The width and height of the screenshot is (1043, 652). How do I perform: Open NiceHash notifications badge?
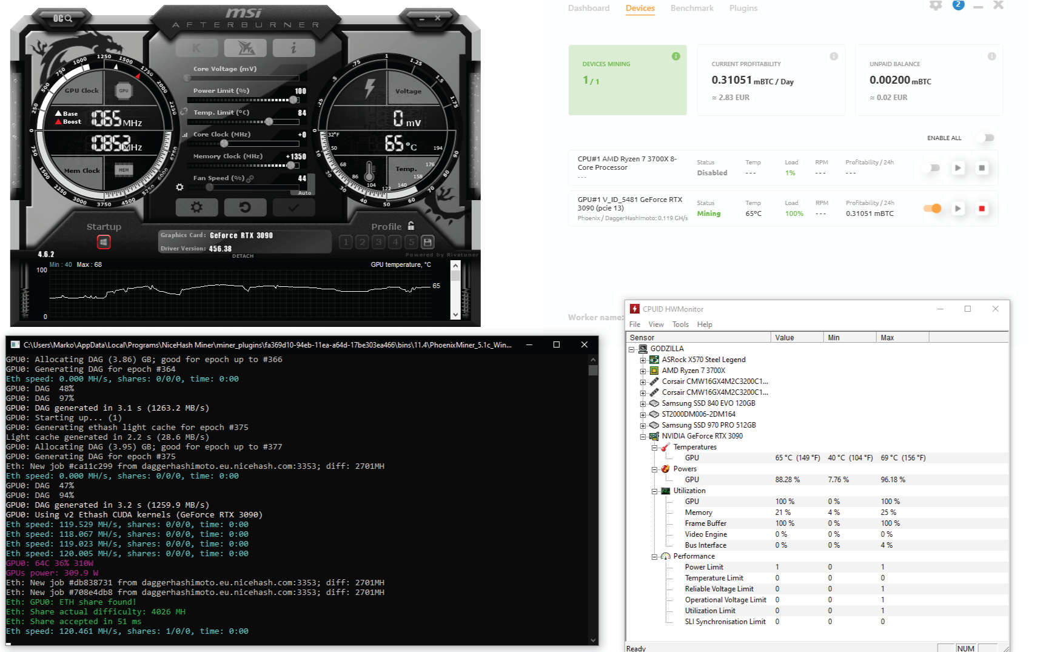point(958,5)
